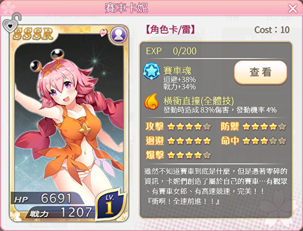This screenshot has height=231, width=303.
Task: Tap the small pink heart on card
Action: 103,33
